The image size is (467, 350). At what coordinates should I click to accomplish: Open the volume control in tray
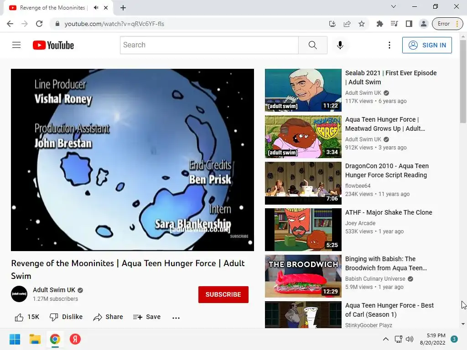click(410, 339)
